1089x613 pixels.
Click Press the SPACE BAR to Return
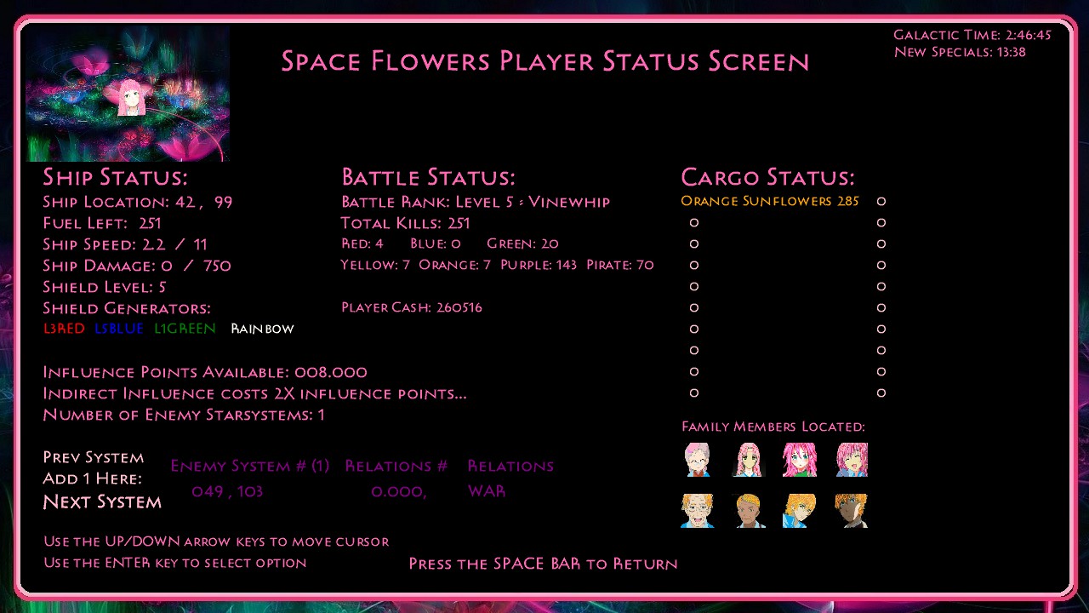tap(543, 564)
